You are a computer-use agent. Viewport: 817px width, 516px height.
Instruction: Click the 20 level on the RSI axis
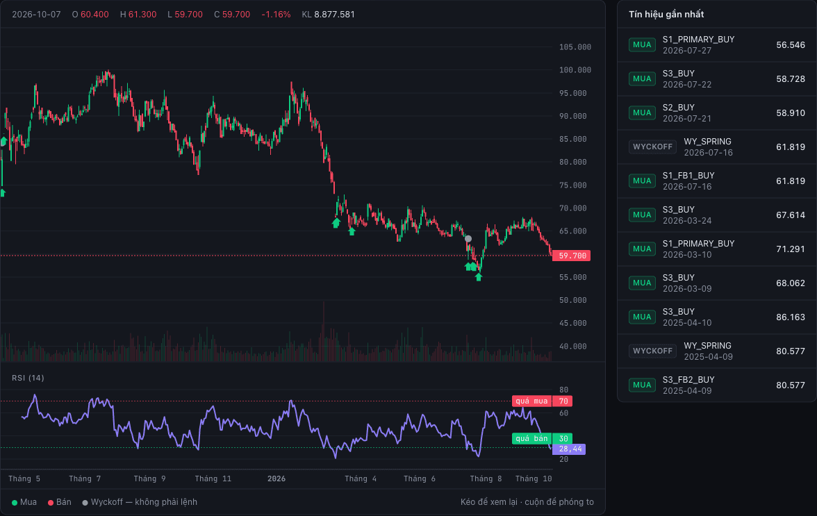point(564,459)
